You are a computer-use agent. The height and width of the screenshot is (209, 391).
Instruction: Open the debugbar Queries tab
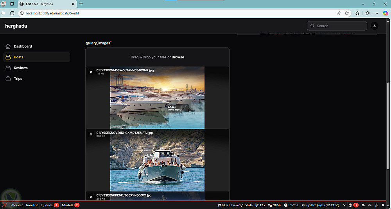click(50, 205)
